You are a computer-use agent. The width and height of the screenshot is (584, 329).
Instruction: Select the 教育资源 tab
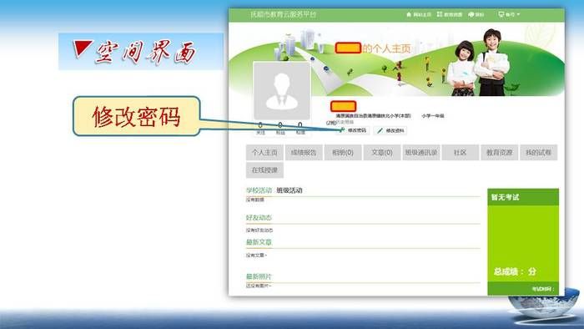[x=500, y=152]
